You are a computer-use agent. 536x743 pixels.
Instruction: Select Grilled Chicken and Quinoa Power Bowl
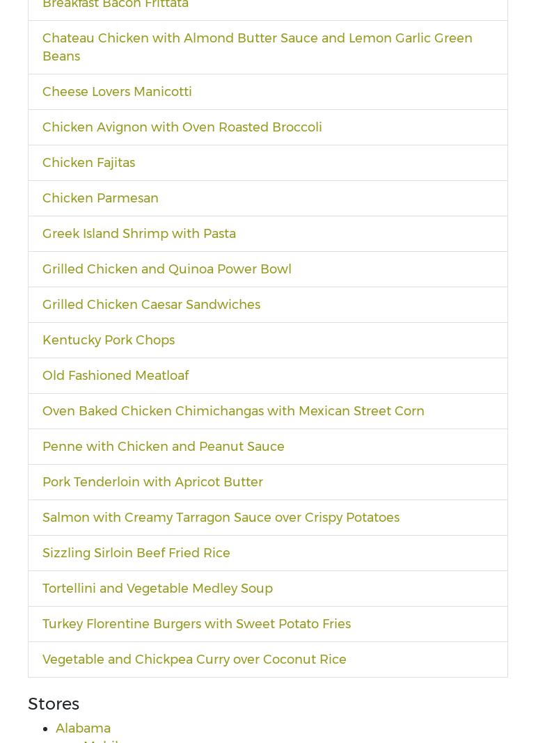(166, 269)
